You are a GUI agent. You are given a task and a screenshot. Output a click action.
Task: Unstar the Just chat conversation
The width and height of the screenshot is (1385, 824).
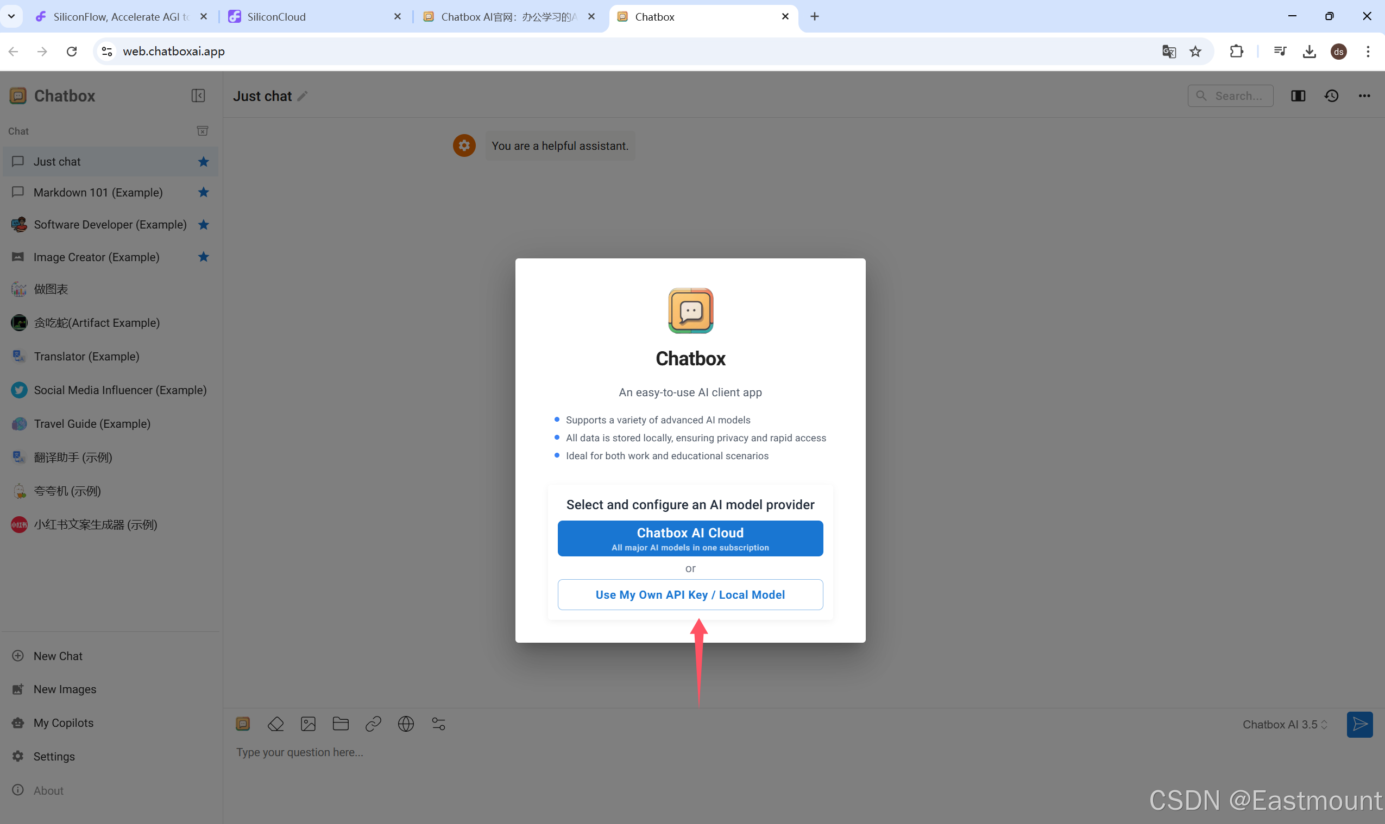point(203,162)
